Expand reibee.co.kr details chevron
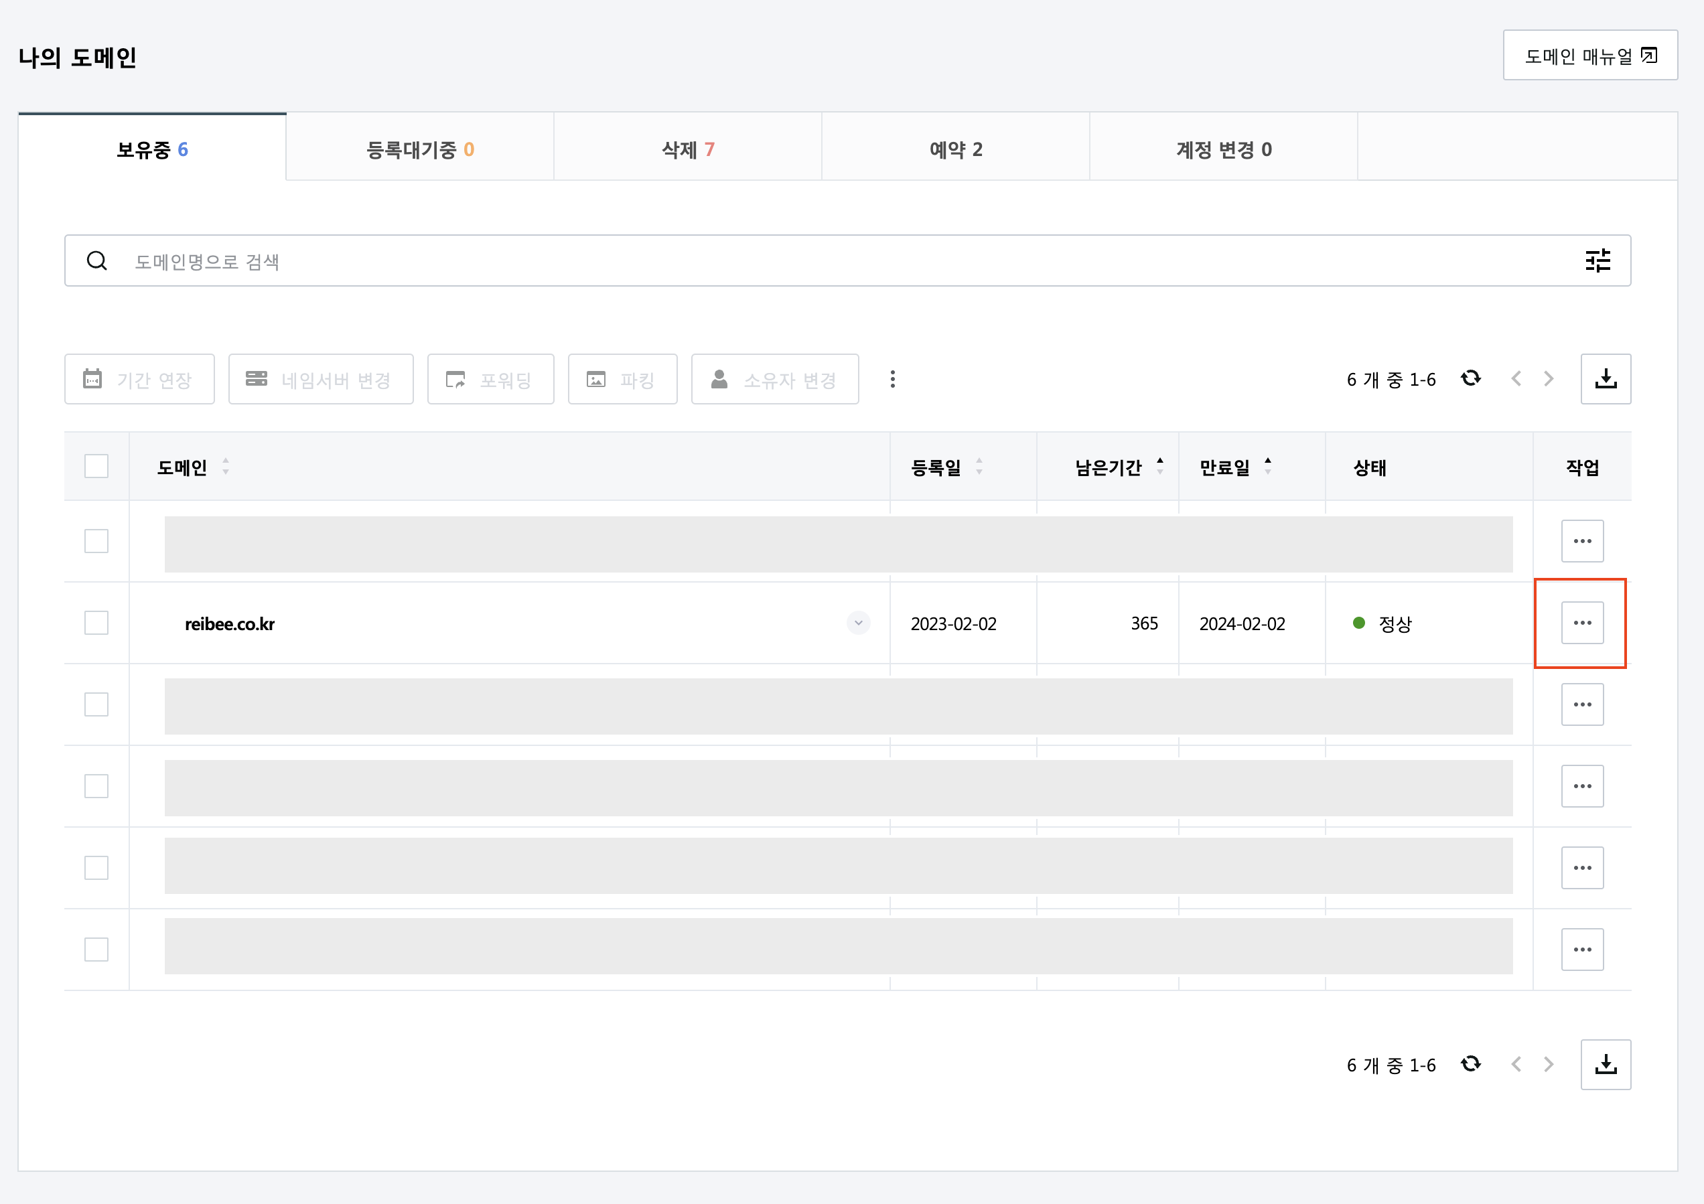Image resolution: width=1704 pixels, height=1204 pixels. coord(858,622)
